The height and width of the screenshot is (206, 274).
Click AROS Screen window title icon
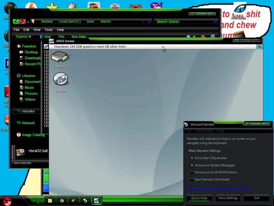pyautogui.click(x=52, y=41)
